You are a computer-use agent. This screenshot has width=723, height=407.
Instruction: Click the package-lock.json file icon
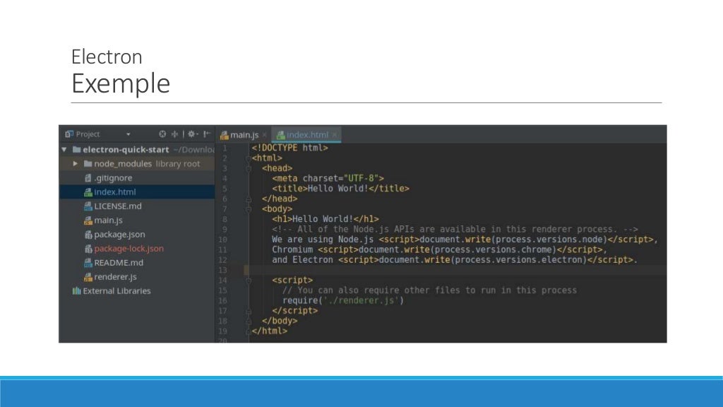point(88,249)
